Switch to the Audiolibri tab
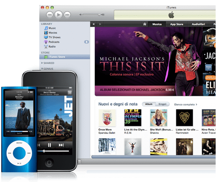The width and height of the screenshot is (216, 182). 198,24
